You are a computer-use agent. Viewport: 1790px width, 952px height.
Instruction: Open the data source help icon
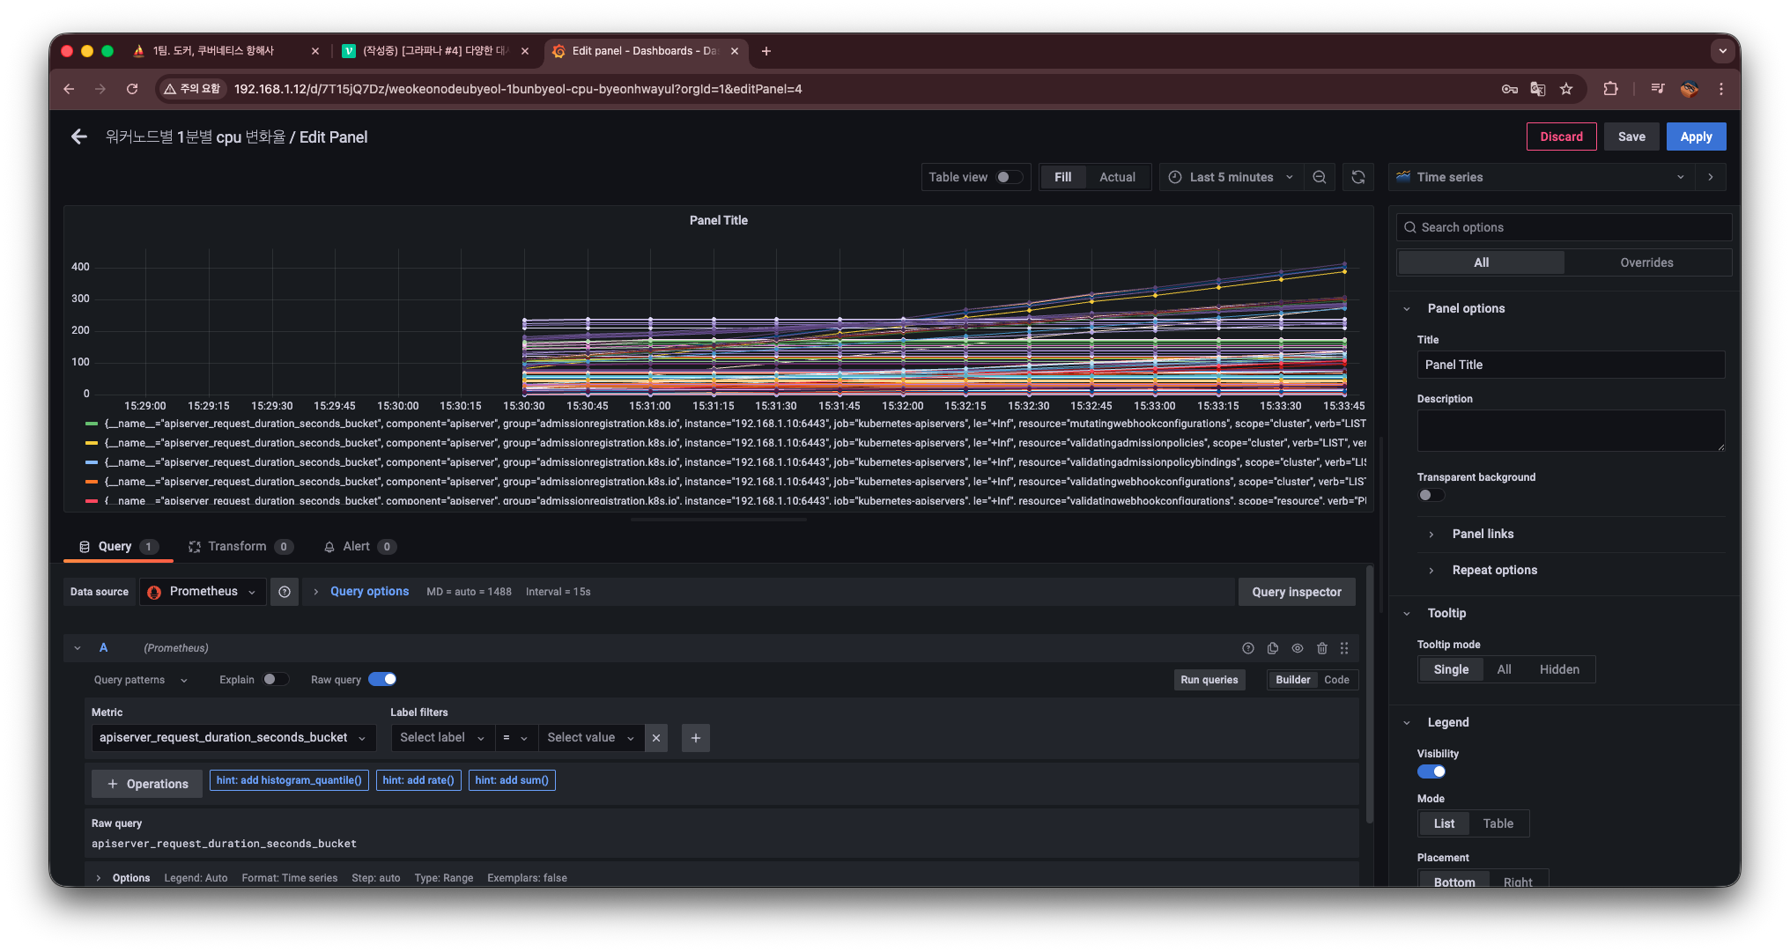tap(285, 592)
